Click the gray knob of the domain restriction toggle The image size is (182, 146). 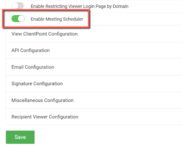coord(15,6)
